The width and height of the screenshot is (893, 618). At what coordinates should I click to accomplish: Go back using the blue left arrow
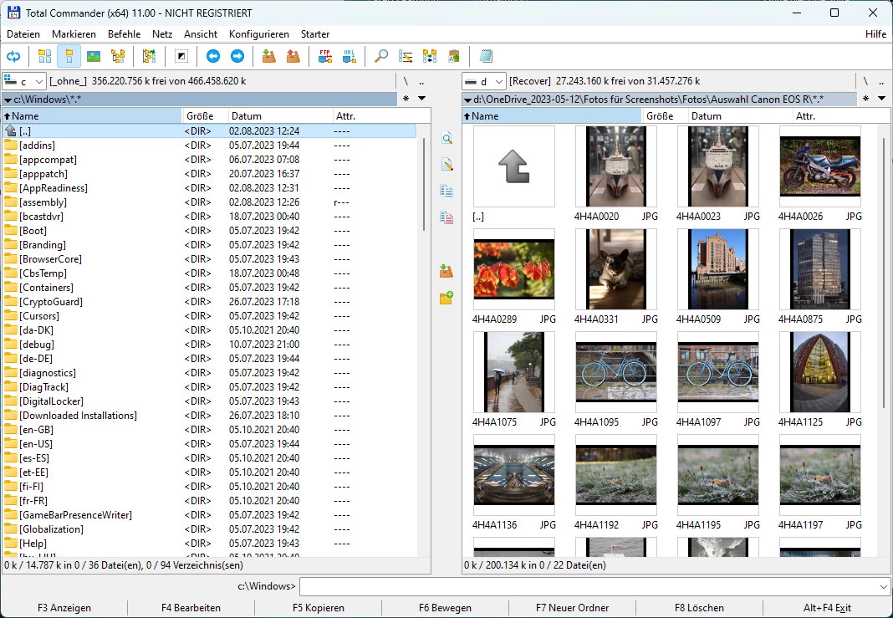[213, 57]
